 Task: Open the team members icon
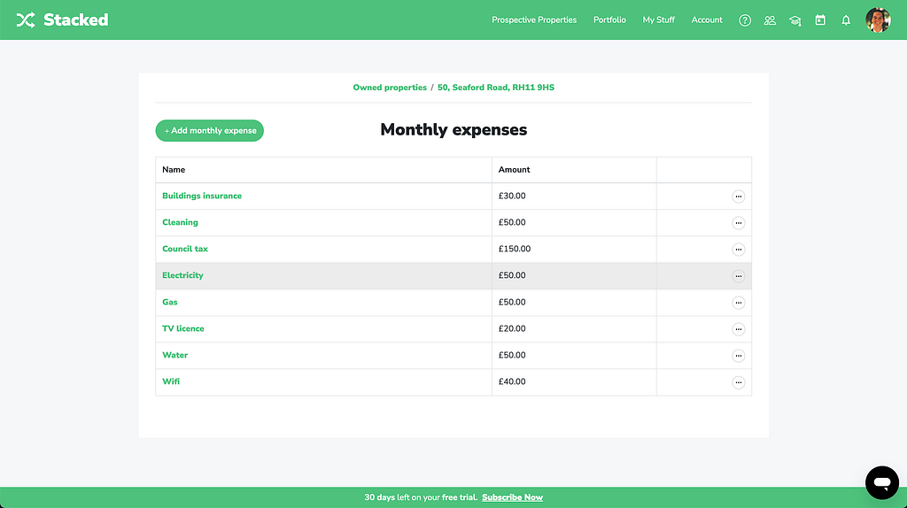[x=770, y=20]
